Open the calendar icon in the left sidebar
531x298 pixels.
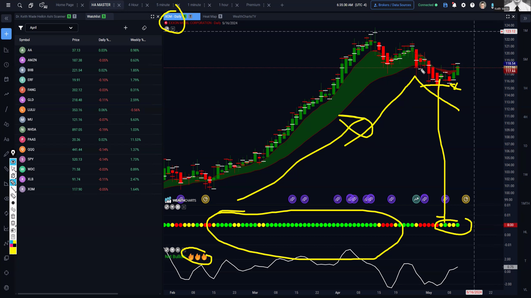coord(6,79)
